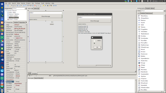Click Show Message button in Demo window

(95, 21)
